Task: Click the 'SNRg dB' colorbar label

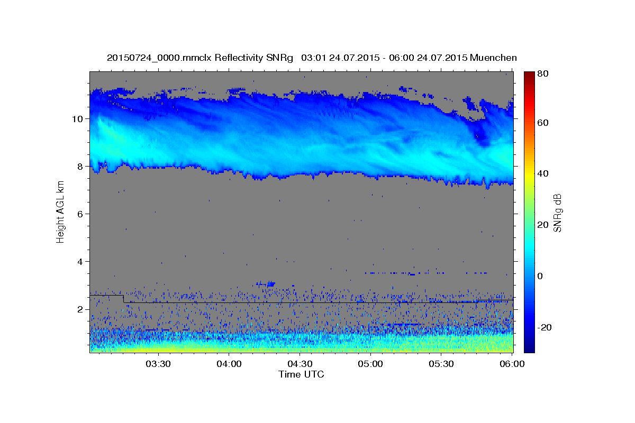Action: tap(557, 213)
